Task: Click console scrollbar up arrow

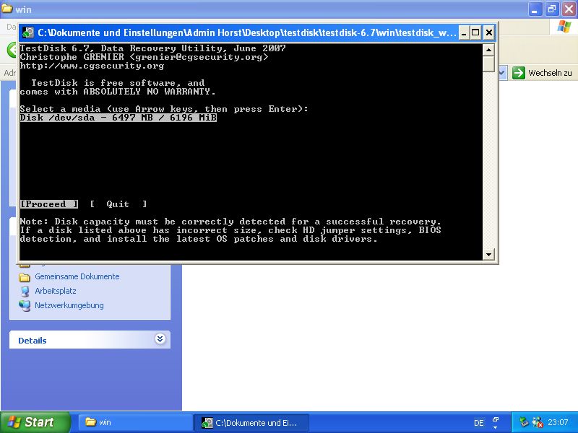Action: (x=488, y=50)
